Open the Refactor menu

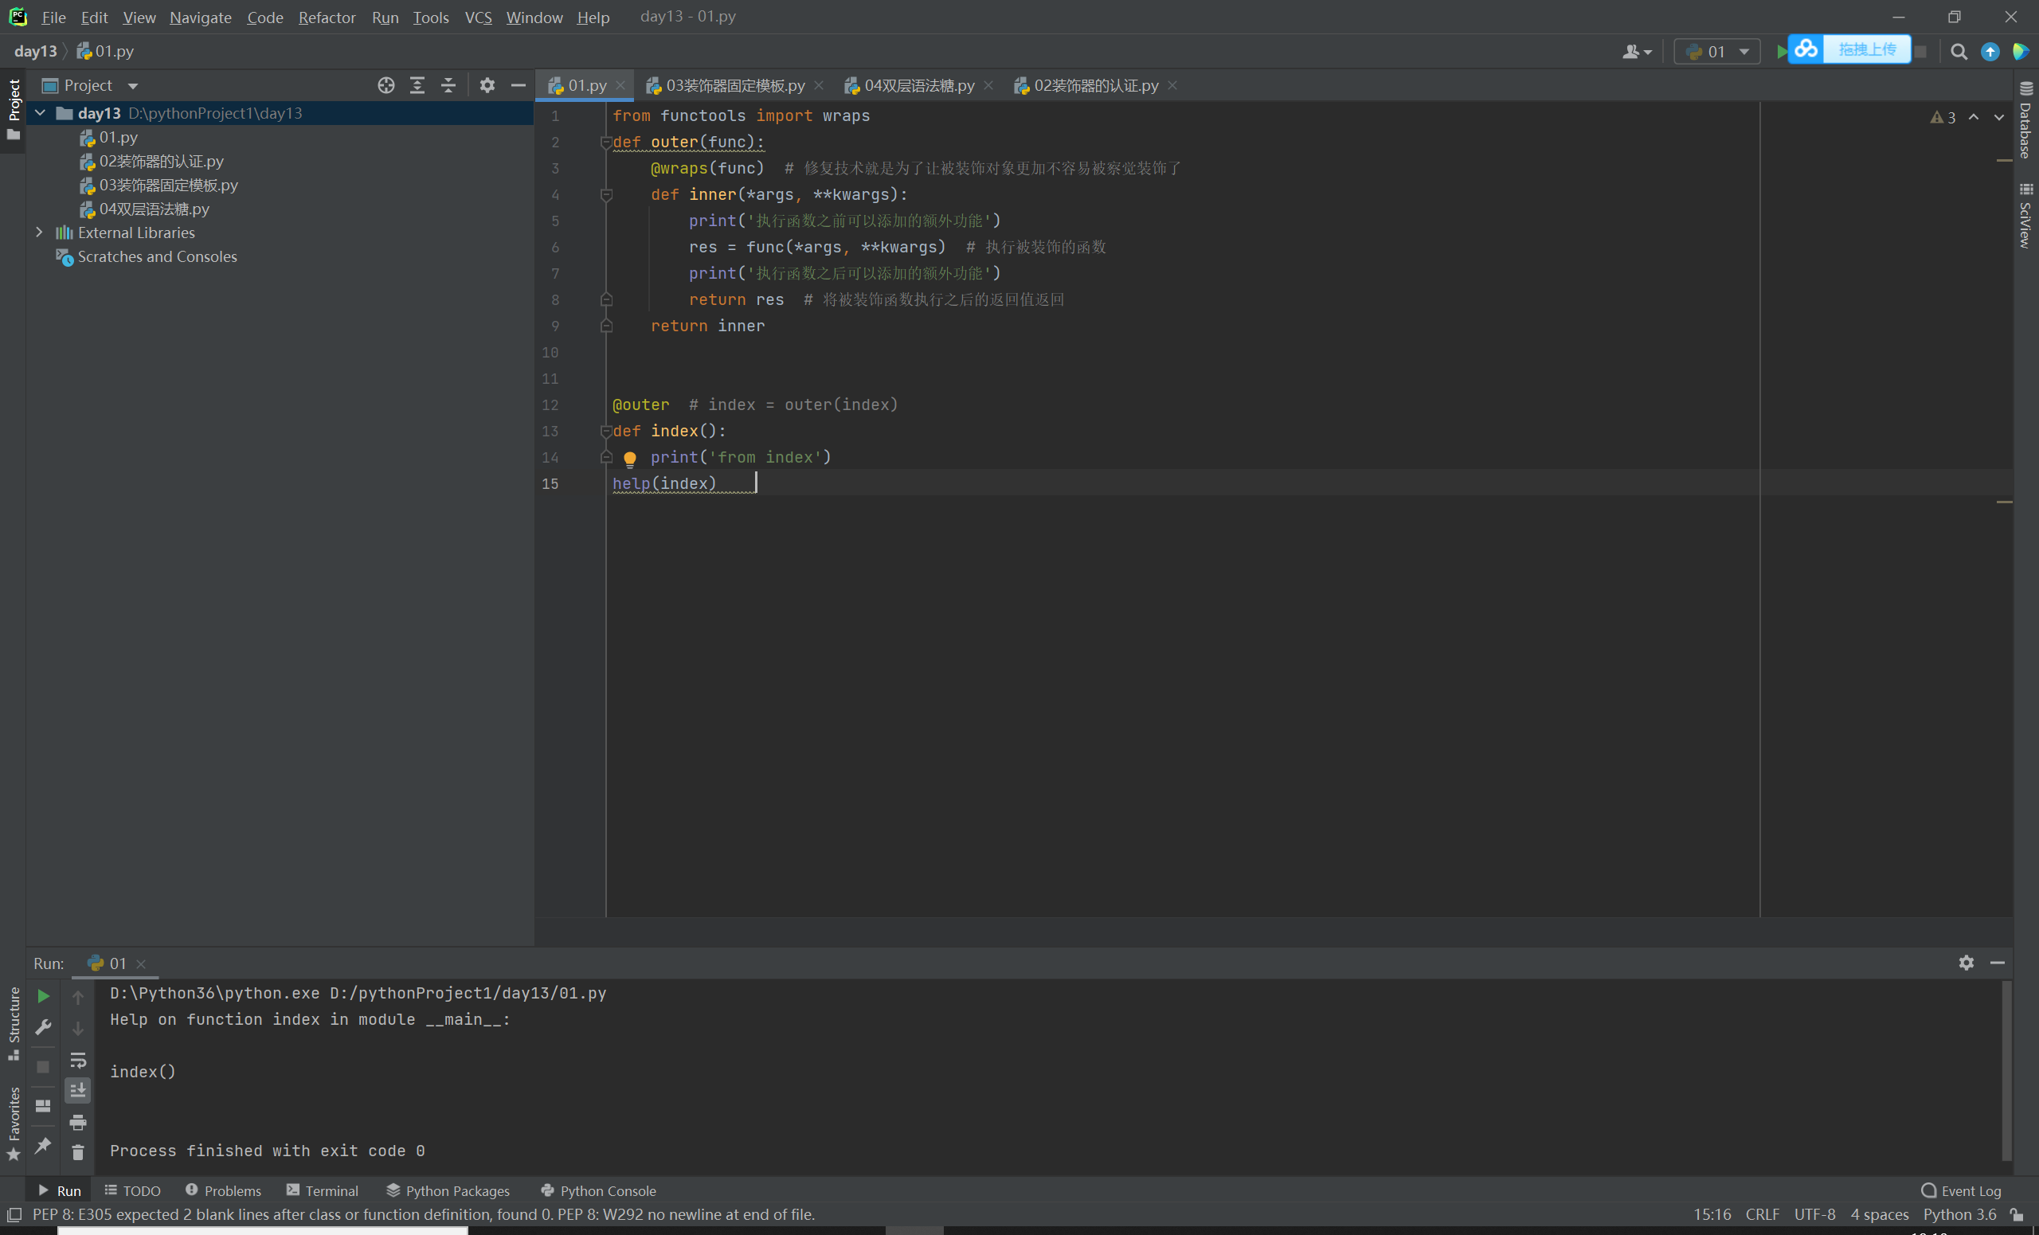pos(326,17)
